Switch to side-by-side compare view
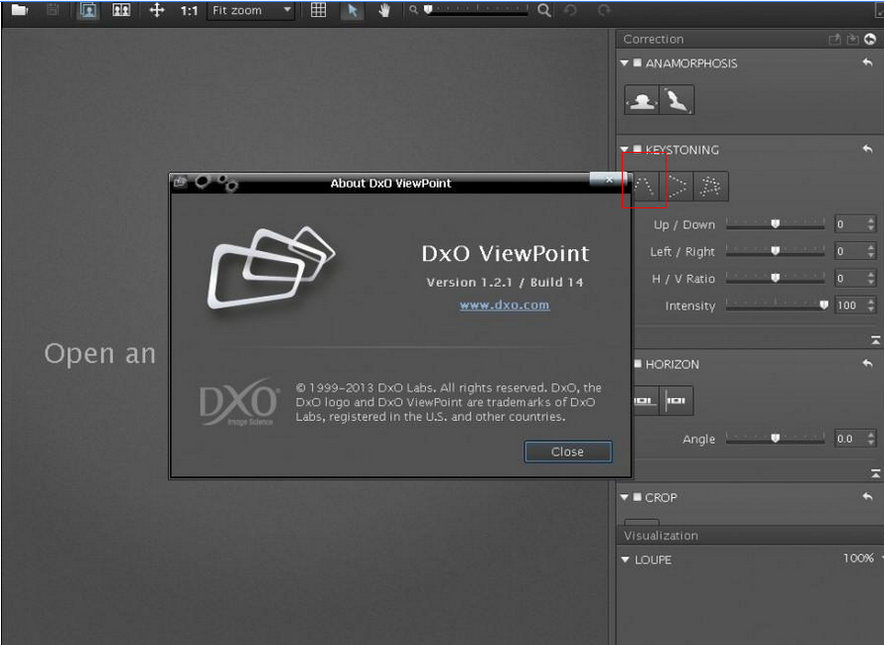Viewport: 884px width, 645px height. tap(121, 10)
